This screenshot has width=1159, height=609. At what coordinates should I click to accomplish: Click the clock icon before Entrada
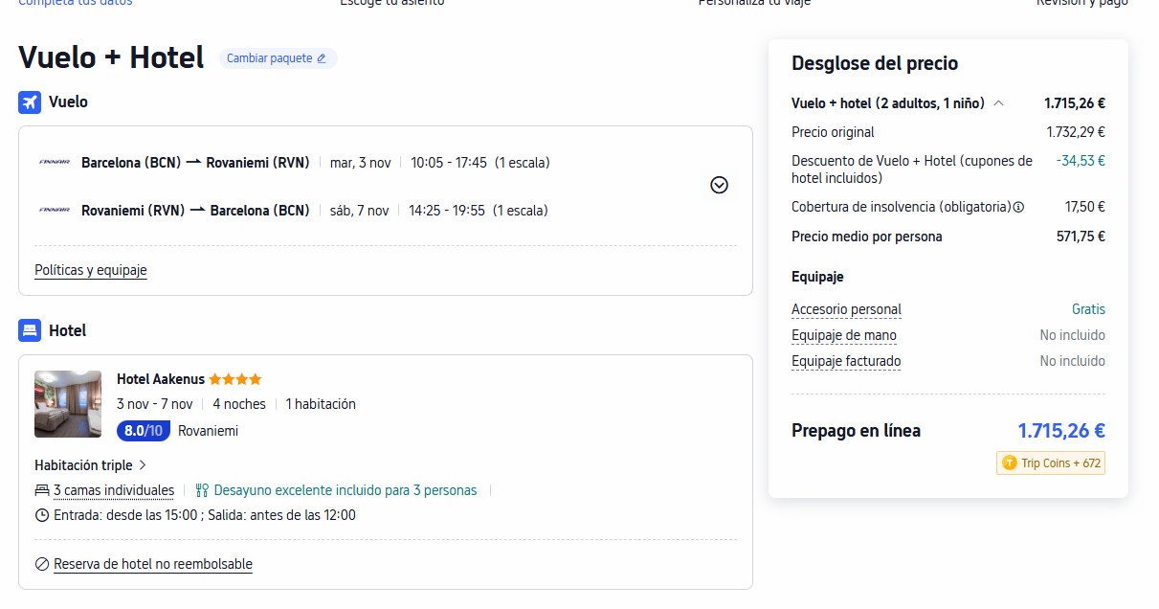(x=41, y=515)
